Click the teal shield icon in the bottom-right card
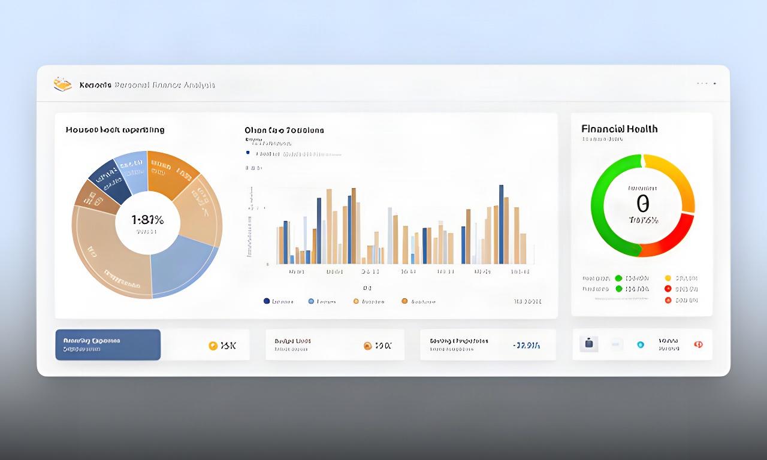 coord(641,344)
